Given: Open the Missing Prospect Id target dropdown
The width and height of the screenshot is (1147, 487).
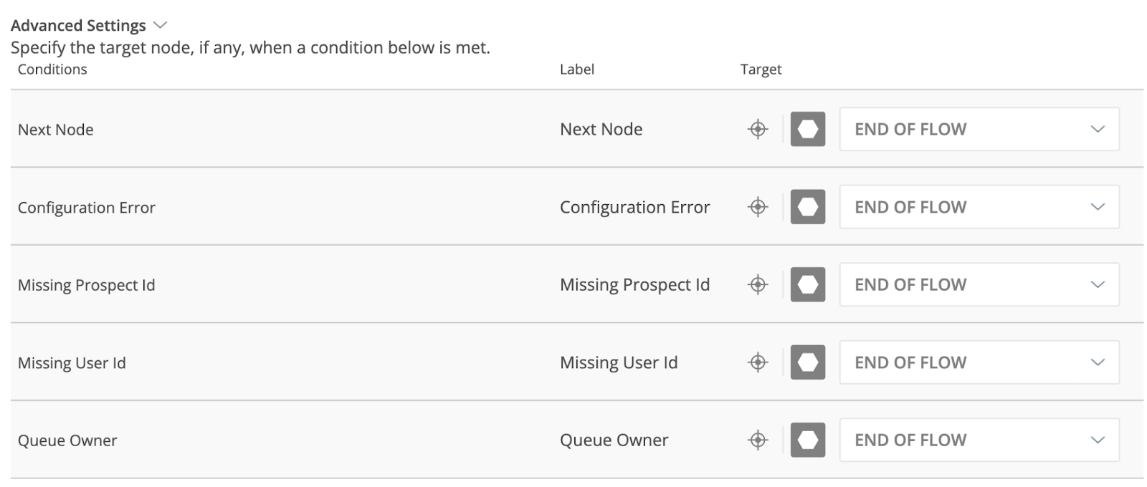Looking at the screenshot, I should pos(979,284).
